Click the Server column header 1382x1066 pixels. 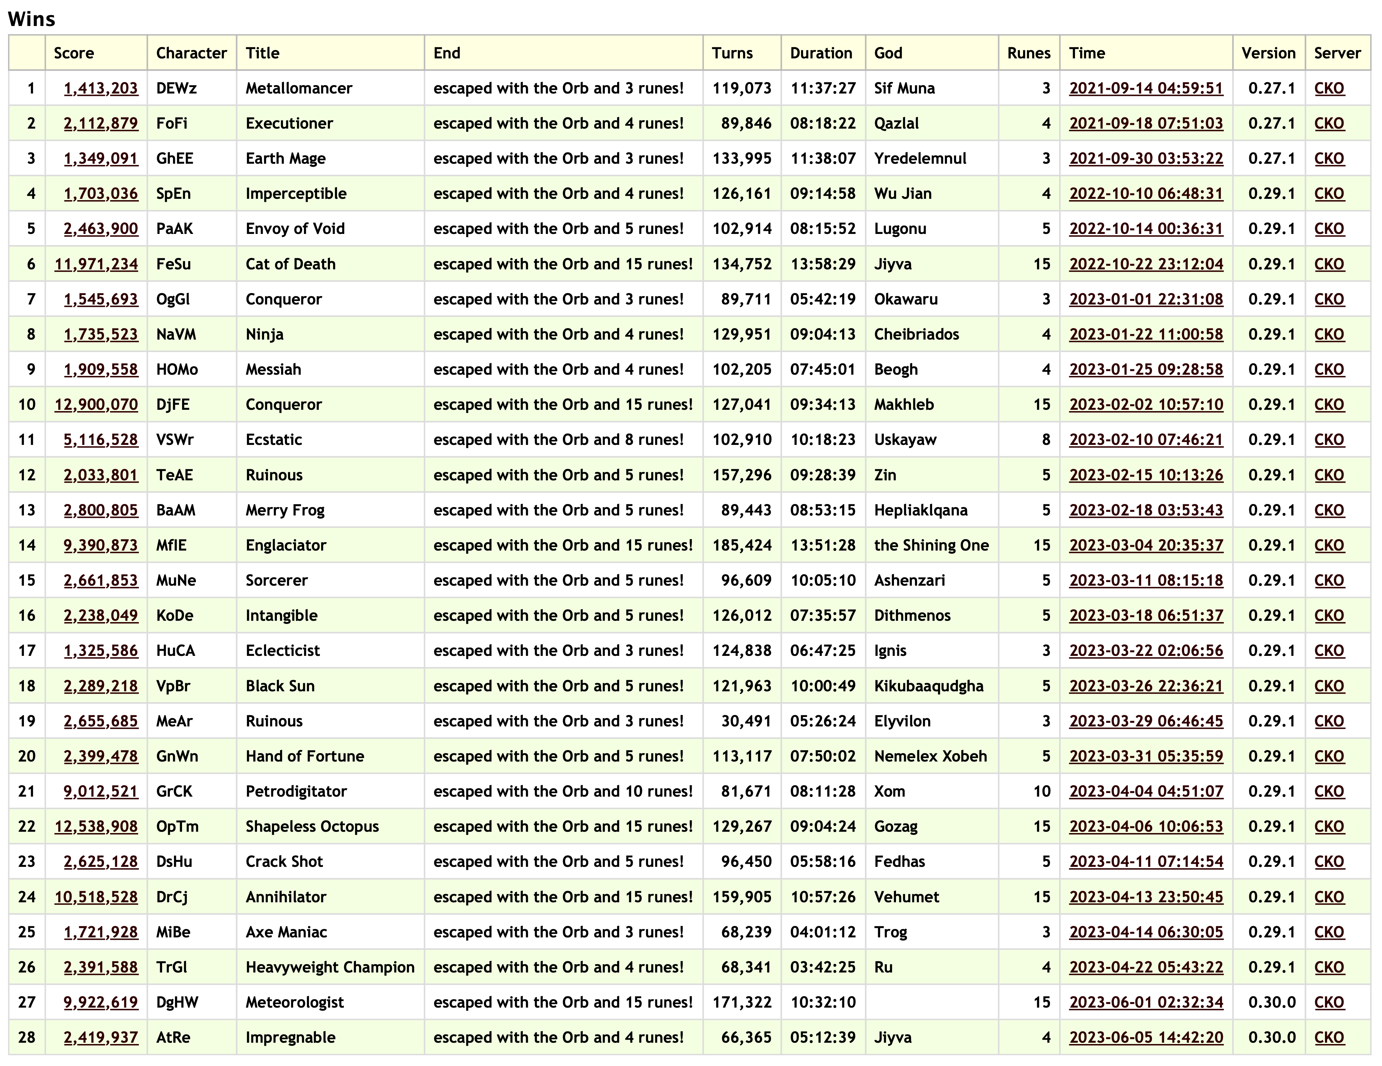pos(1338,52)
